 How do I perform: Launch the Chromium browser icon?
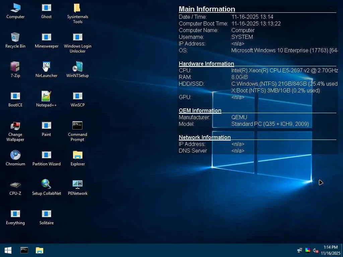[x=15, y=158]
